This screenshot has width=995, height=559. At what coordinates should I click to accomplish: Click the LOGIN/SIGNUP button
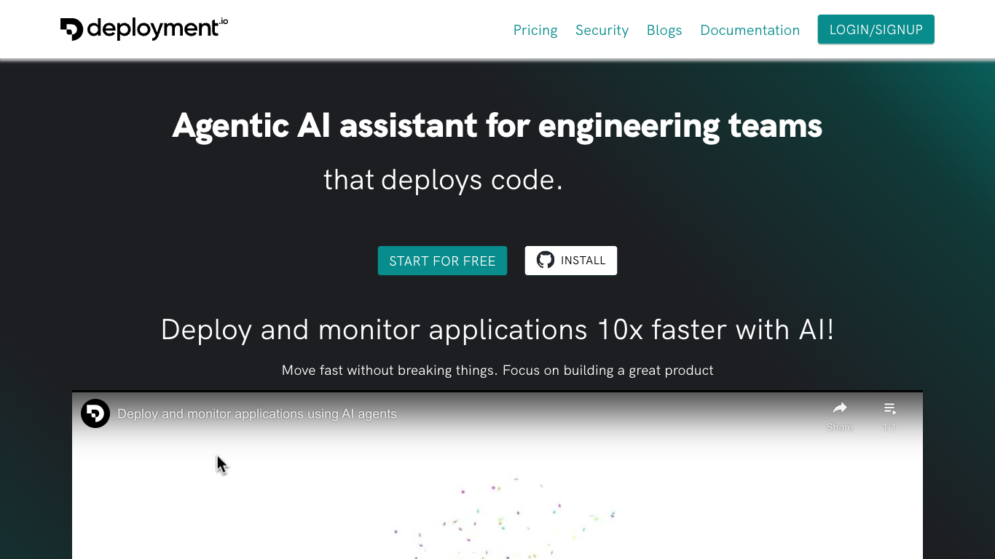click(x=876, y=29)
